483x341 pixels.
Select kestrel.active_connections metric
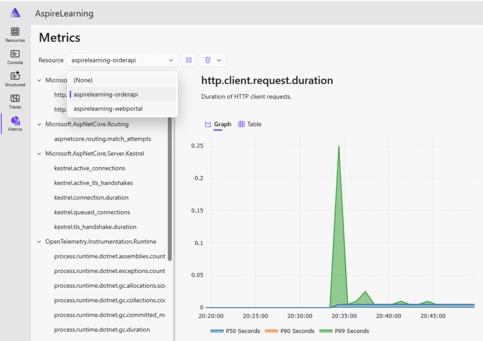point(90,168)
